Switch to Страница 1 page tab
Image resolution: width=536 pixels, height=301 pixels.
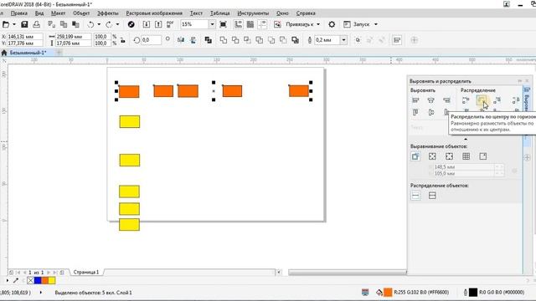86,273
